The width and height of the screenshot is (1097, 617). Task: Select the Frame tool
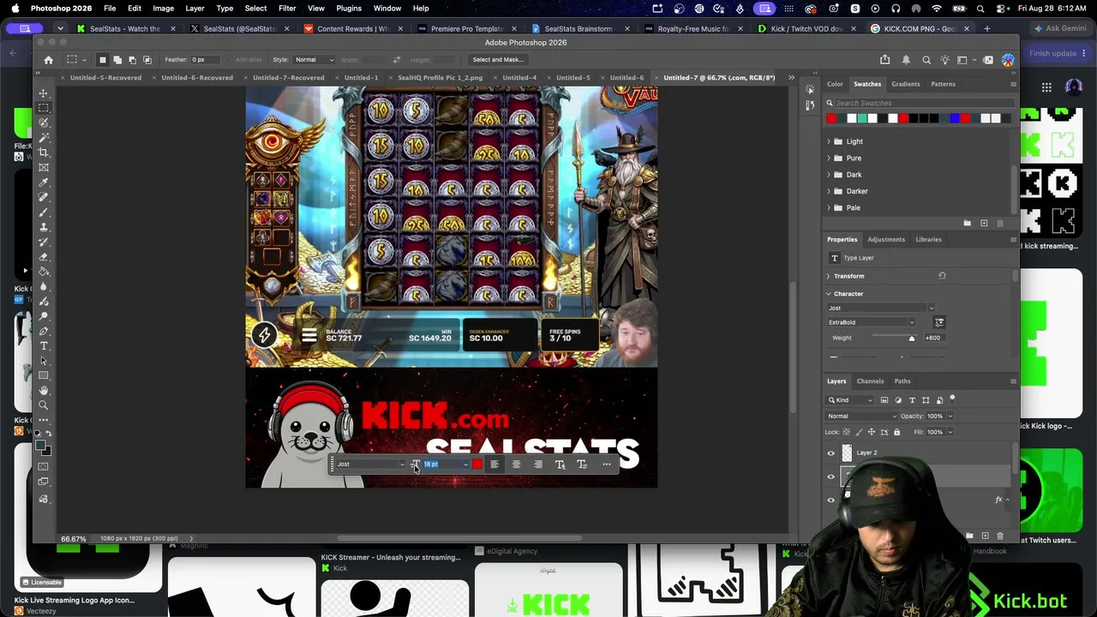click(x=44, y=167)
